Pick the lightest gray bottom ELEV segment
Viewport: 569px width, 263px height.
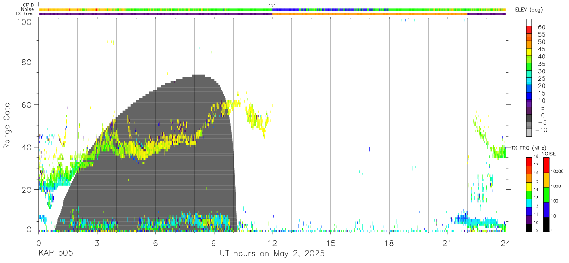529,134
